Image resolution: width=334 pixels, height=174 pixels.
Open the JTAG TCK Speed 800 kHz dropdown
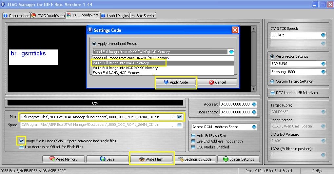click(x=323, y=35)
